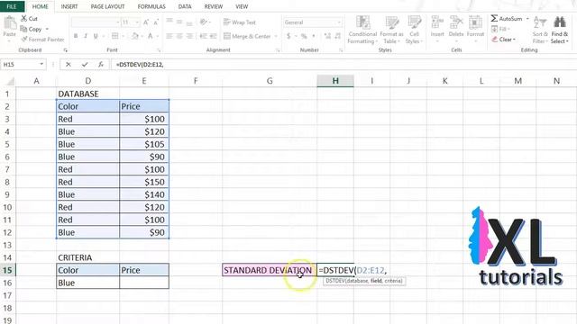Apply the Fill Color bucket

[135, 36]
